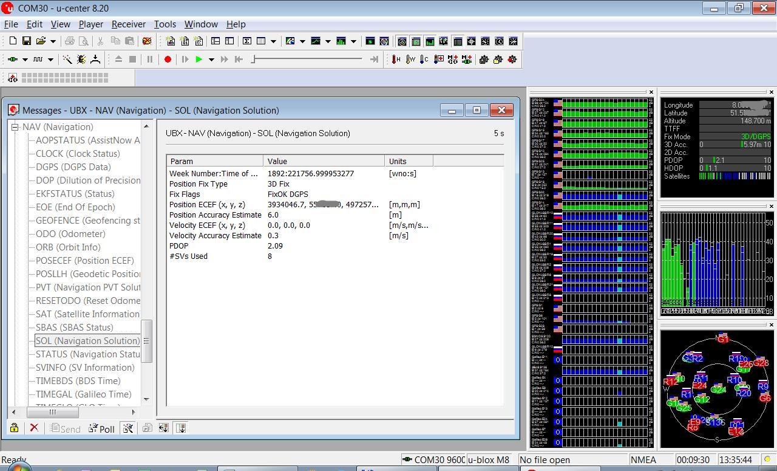Collapse the NAV (Navigation) tree node

tap(15, 126)
